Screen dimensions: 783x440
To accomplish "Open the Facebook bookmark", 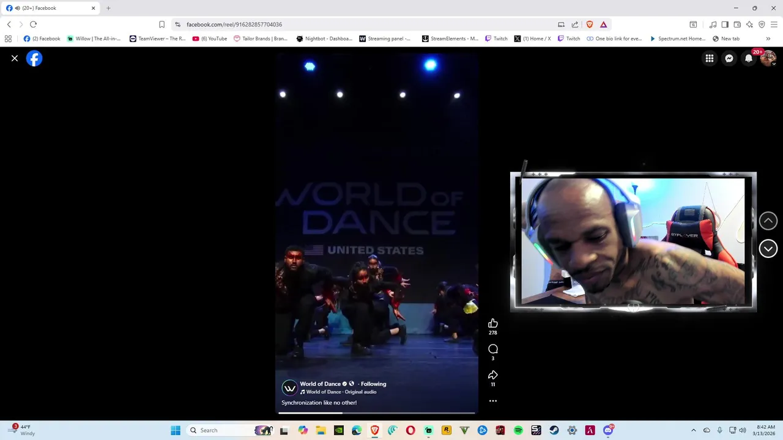I will (x=42, y=38).
